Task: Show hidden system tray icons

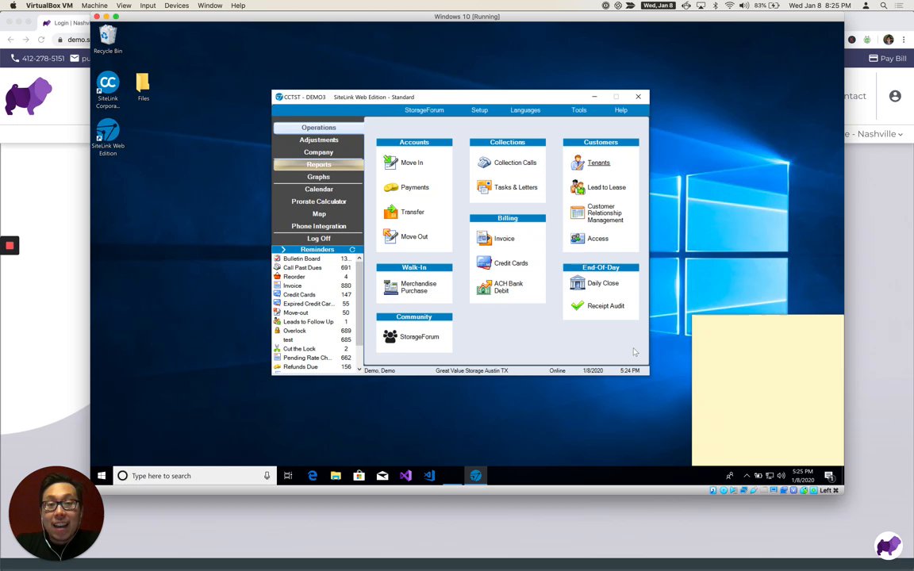Action: [x=746, y=476]
